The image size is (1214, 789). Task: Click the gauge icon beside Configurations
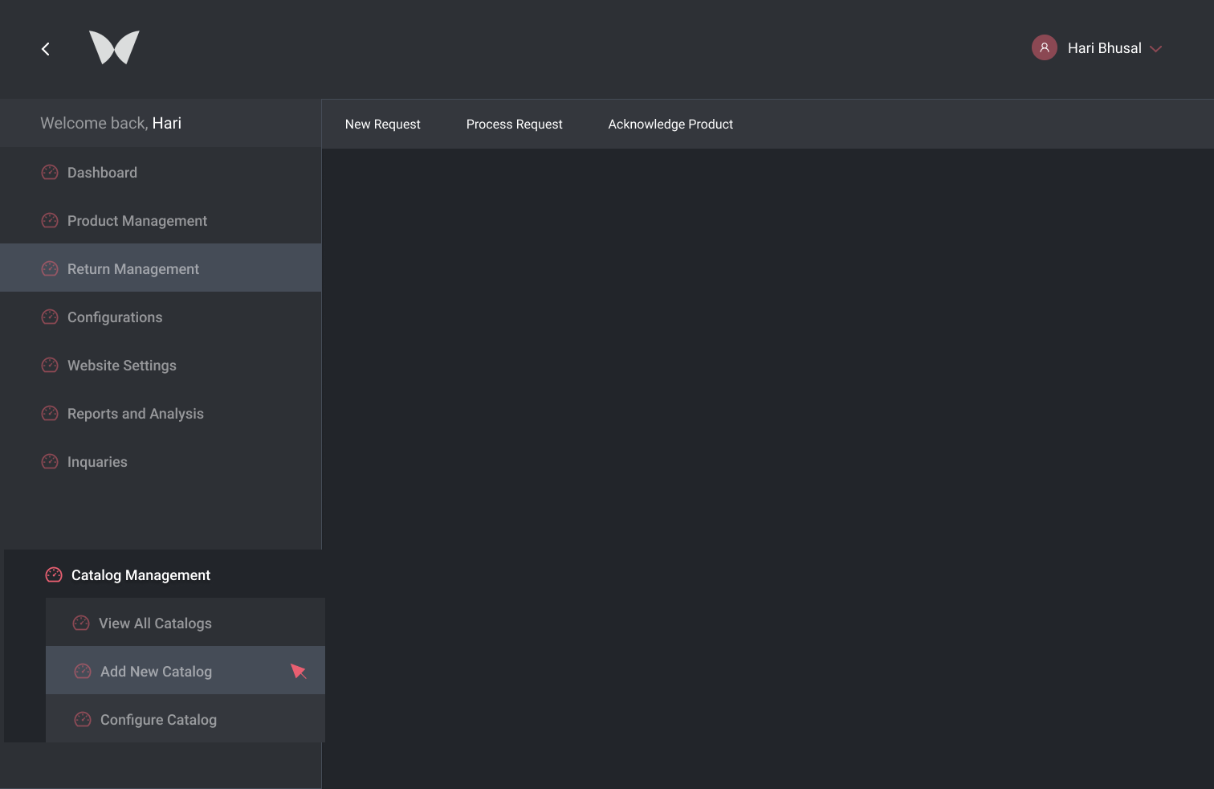point(50,317)
